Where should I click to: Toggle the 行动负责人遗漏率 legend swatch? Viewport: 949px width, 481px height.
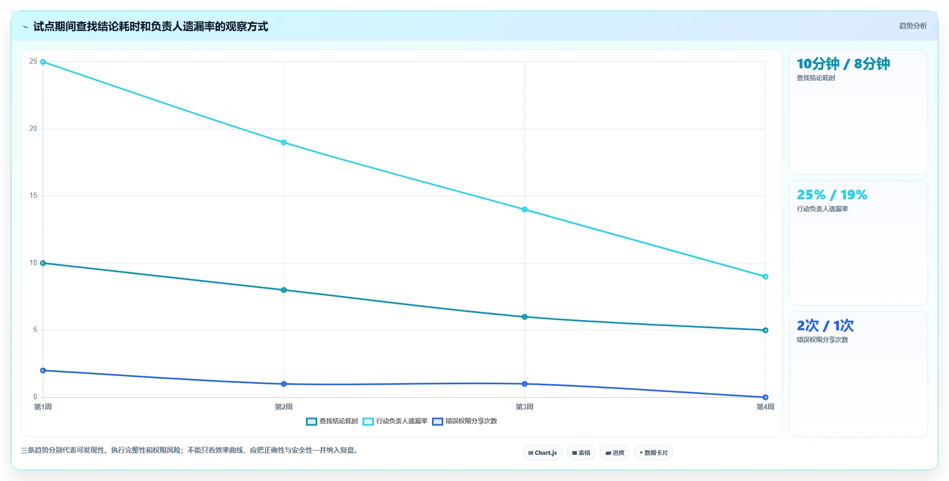(x=368, y=421)
